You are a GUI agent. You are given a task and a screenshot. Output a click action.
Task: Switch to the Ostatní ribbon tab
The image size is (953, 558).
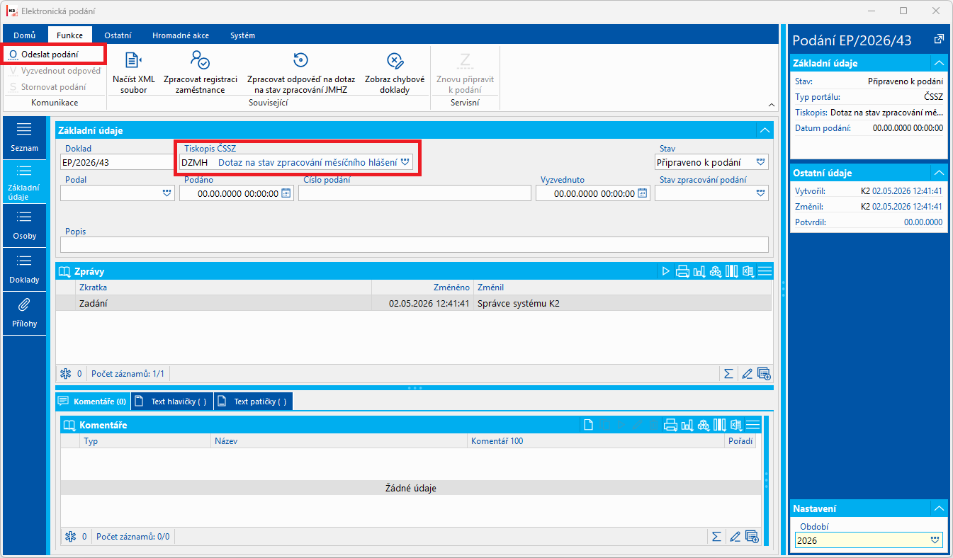[x=116, y=35]
